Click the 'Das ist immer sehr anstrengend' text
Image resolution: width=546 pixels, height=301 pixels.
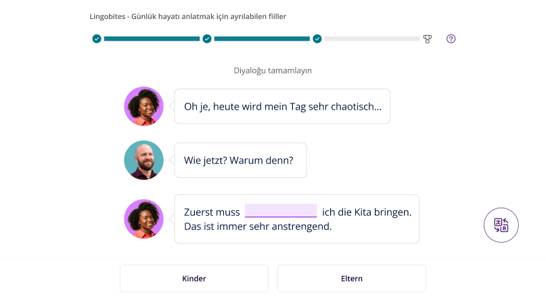click(258, 227)
